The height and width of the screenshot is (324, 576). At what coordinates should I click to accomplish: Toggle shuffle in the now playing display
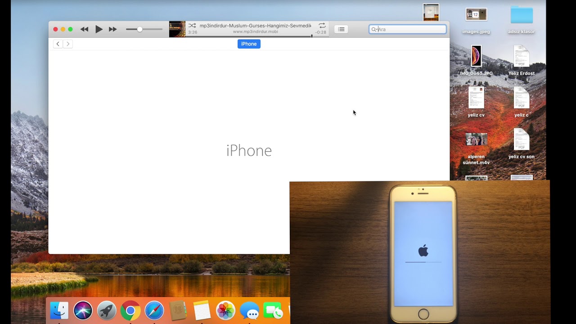pos(192,26)
